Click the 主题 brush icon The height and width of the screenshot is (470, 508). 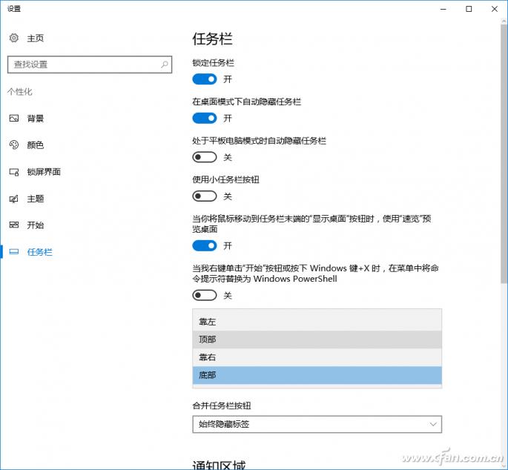point(14,199)
